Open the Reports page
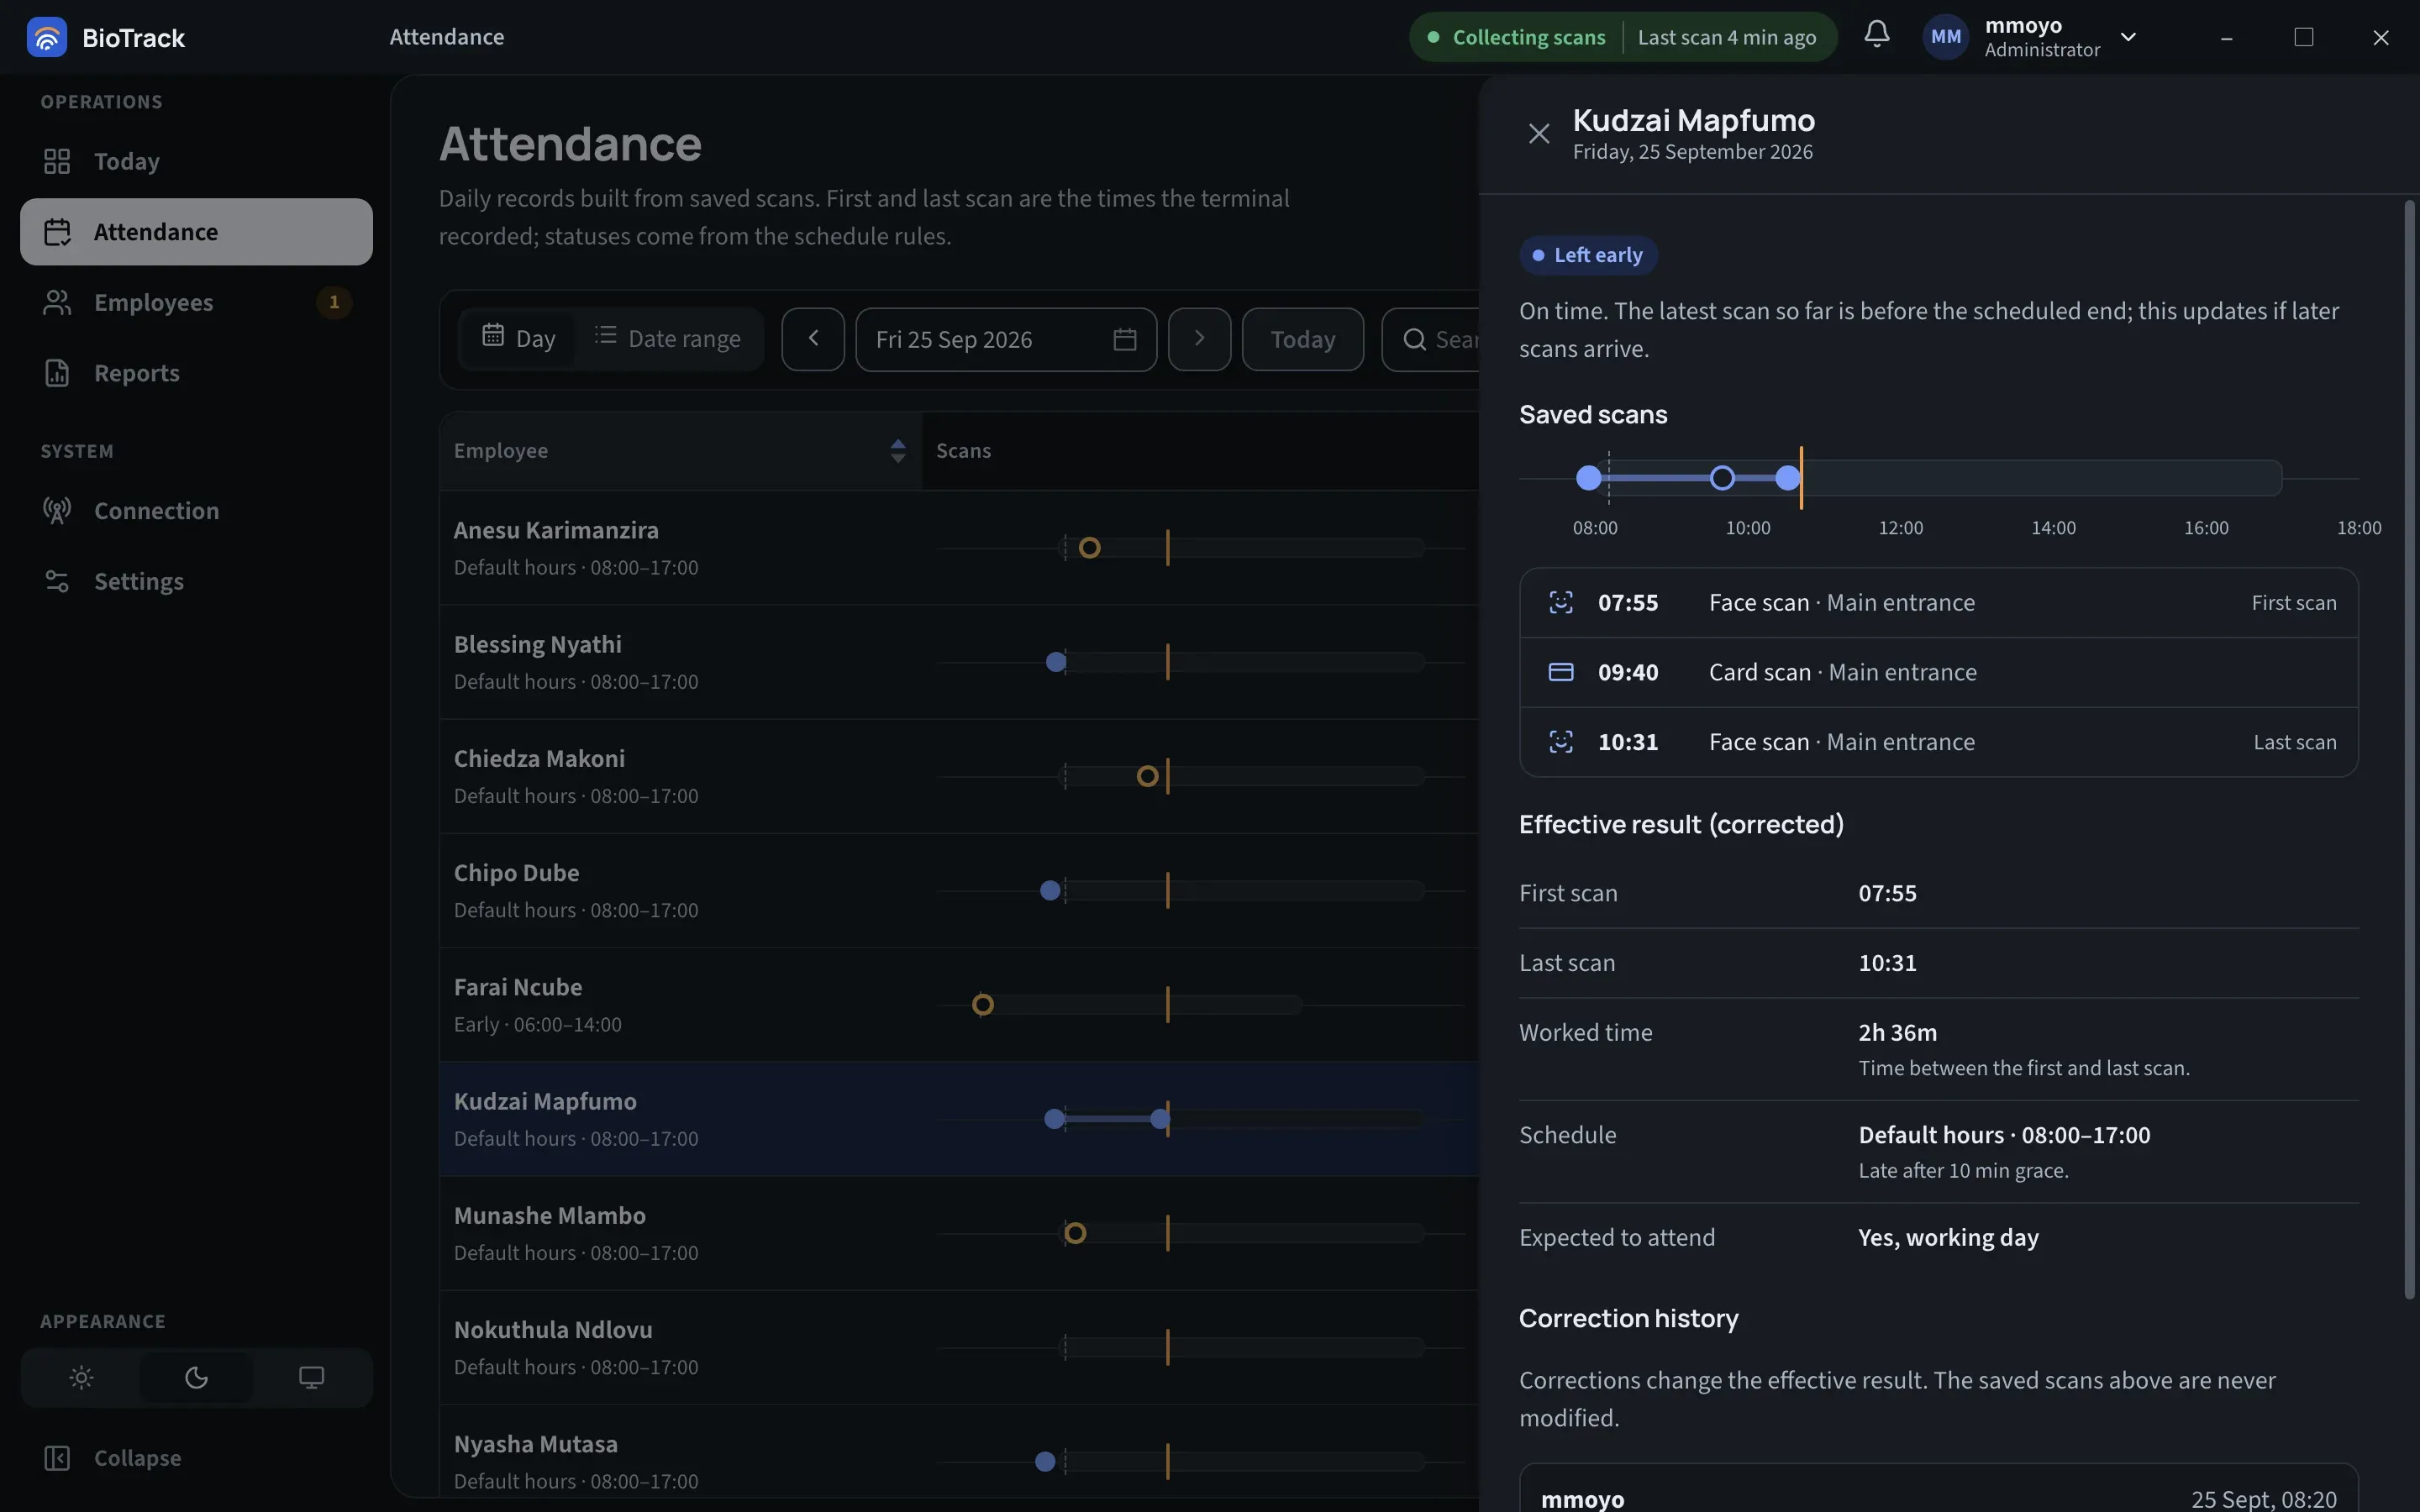The image size is (2420, 1512). click(x=196, y=372)
